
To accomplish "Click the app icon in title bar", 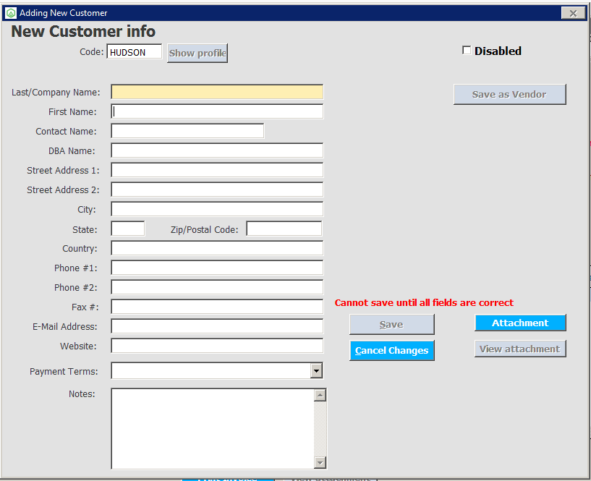I will 11,13.
